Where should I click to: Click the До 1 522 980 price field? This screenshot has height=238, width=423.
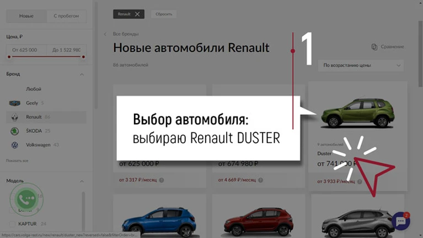point(66,50)
